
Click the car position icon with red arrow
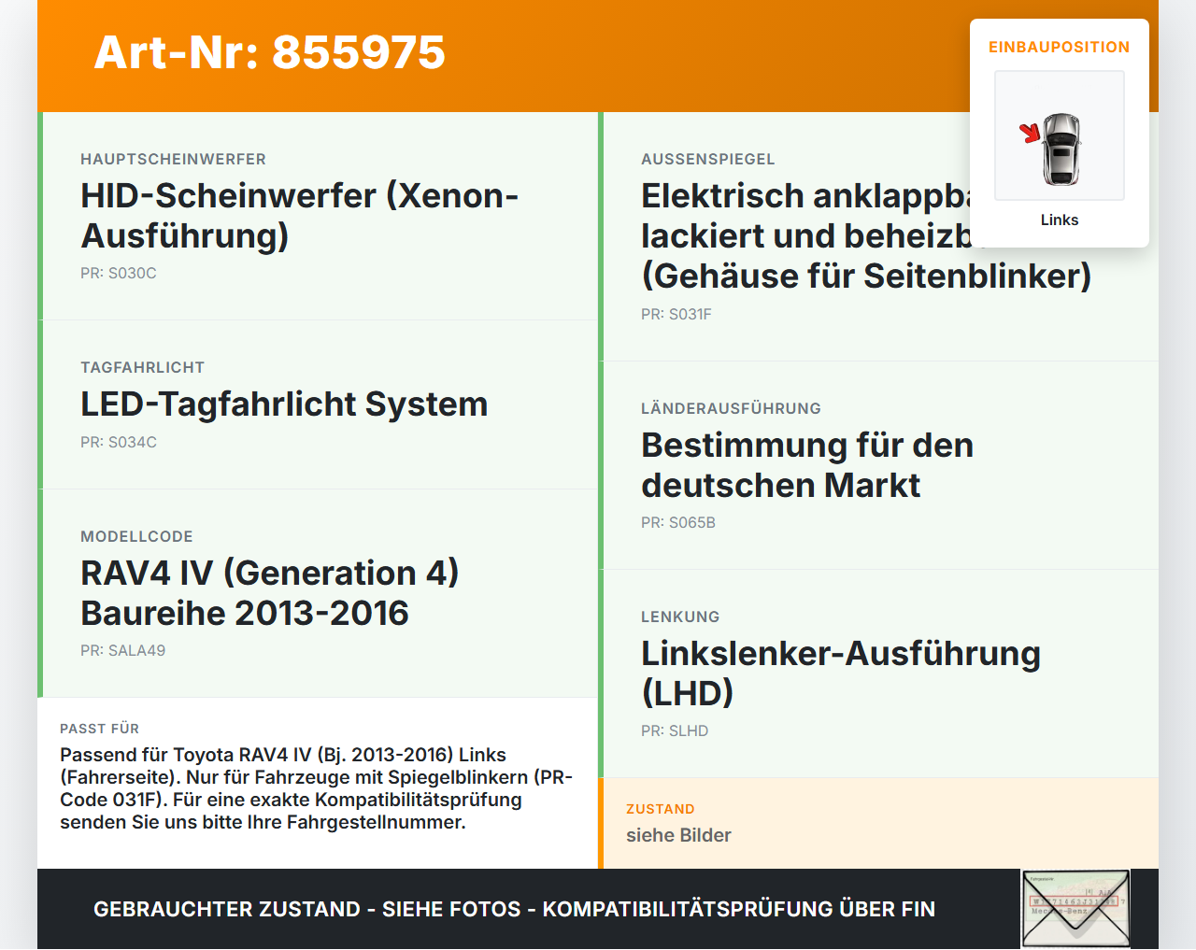tap(1060, 135)
